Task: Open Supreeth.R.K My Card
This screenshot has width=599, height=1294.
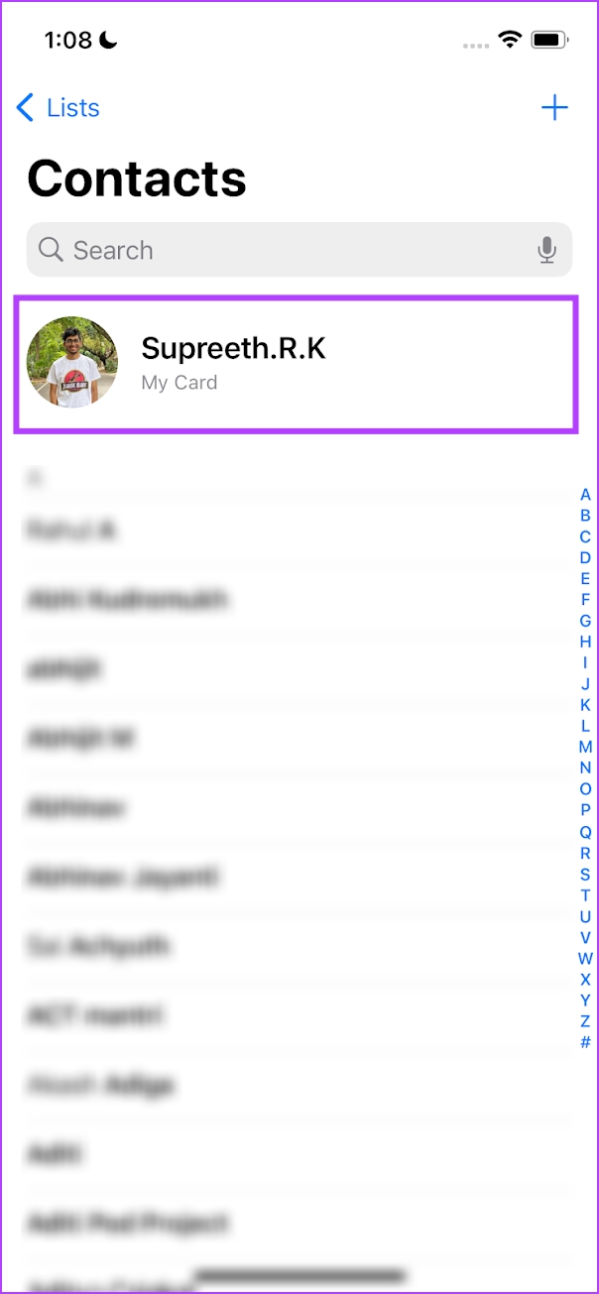Action: [296, 363]
